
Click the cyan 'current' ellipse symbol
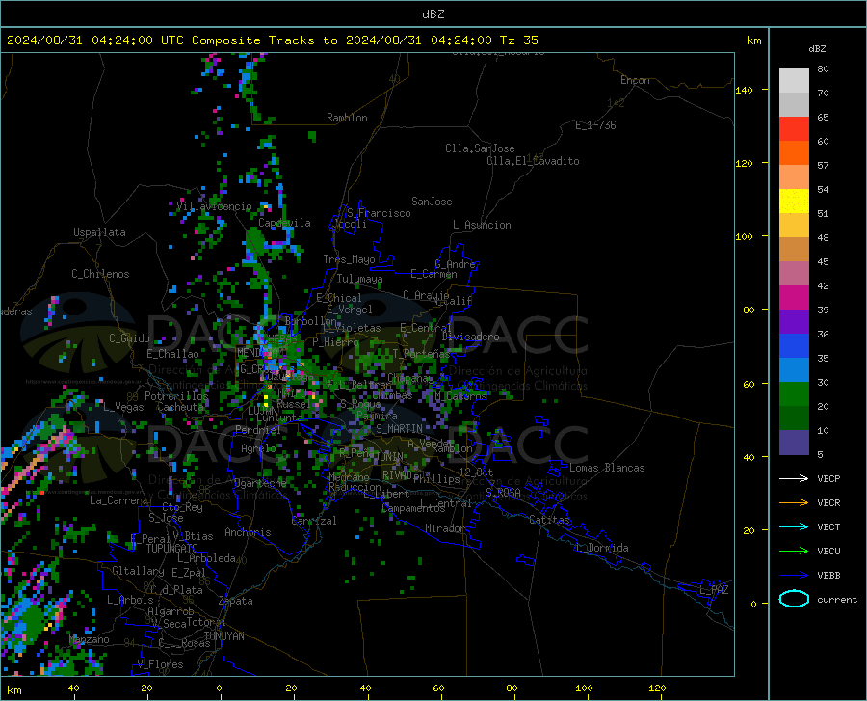[x=794, y=599]
